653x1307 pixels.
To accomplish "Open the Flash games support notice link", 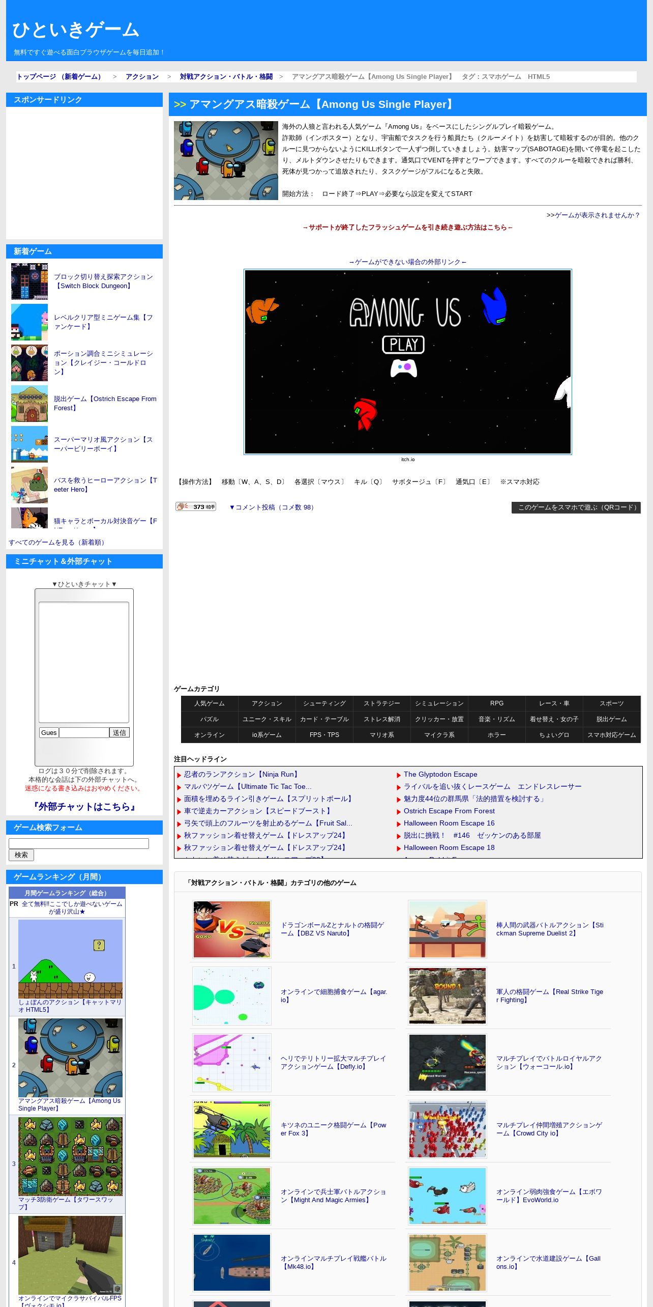I will tap(407, 228).
